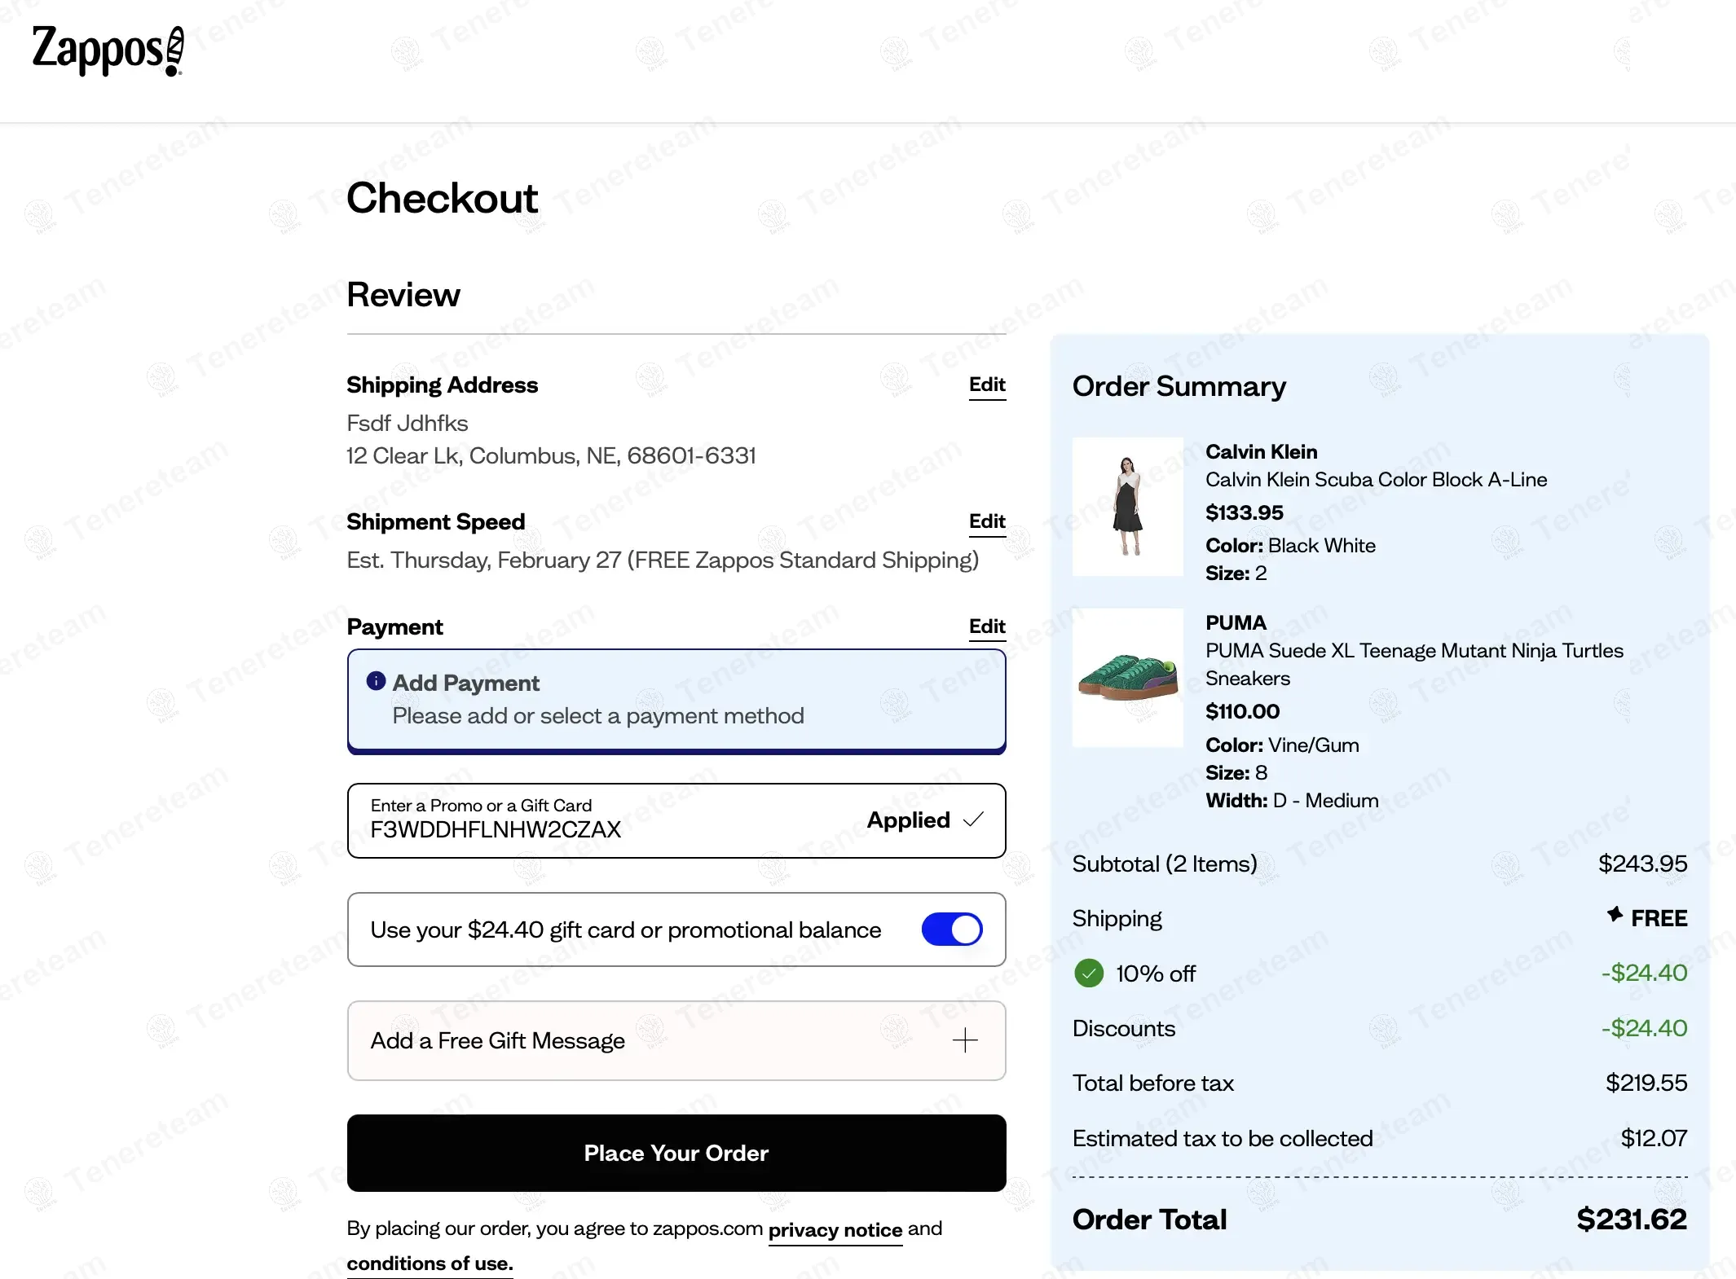Expand Add a Free Gift Message

tap(497, 1041)
